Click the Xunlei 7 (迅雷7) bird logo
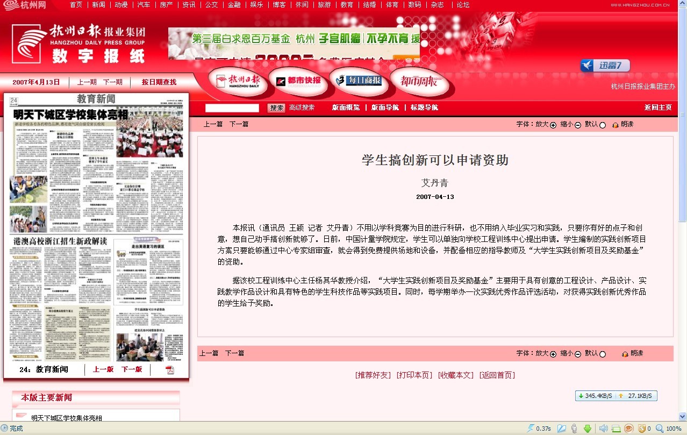The width and height of the screenshot is (687, 435). tap(588, 66)
